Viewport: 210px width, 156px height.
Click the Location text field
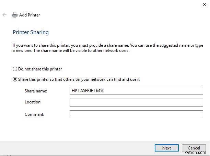pyautogui.click(x=138, y=102)
